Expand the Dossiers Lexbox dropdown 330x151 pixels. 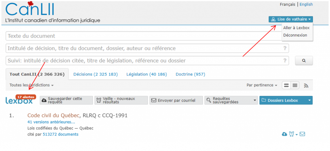(x=310, y=100)
